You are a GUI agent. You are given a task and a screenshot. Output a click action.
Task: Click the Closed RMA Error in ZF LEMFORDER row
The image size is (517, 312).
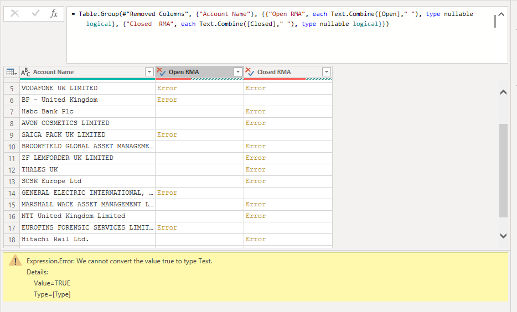pyautogui.click(x=256, y=158)
